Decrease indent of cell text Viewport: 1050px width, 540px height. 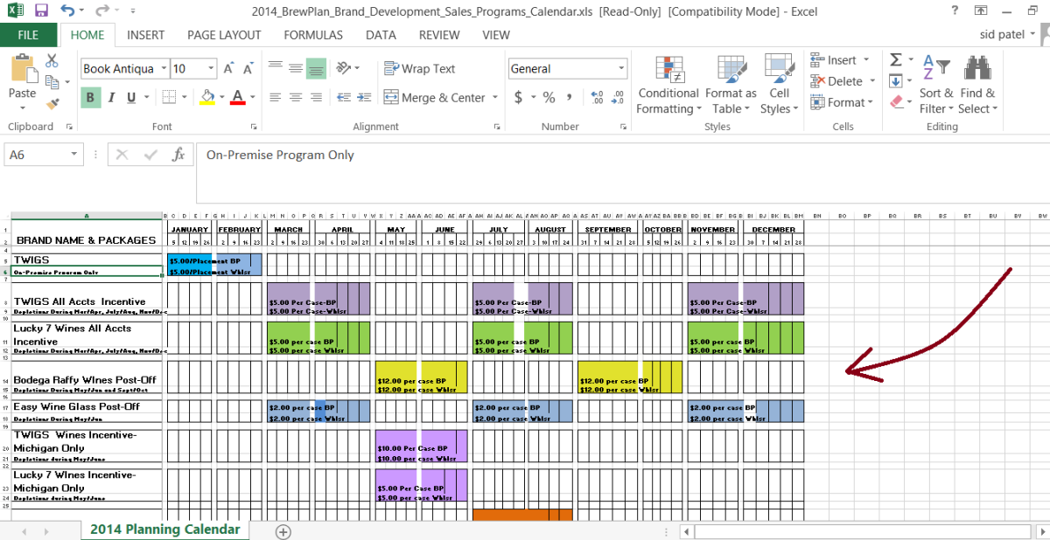pos(342,97)
